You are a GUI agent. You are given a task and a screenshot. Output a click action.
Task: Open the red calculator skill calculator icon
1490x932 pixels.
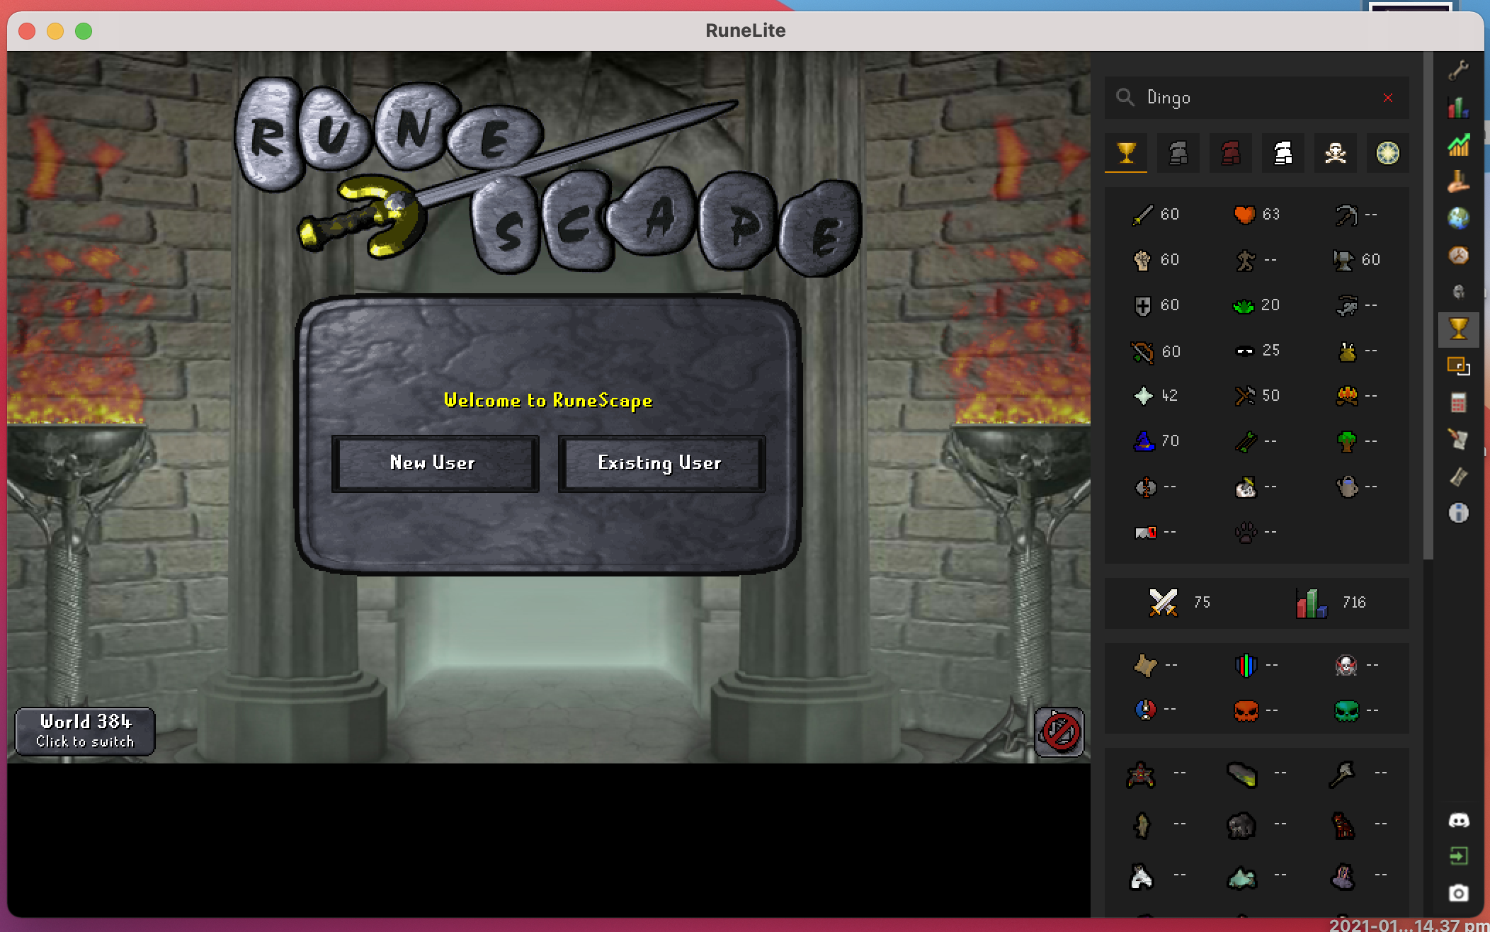[1458, 403]
